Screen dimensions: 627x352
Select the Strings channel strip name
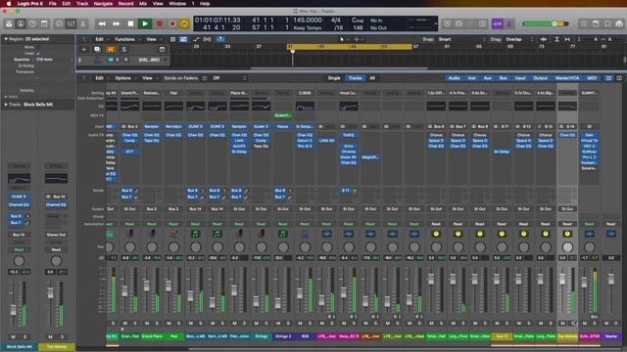[x=262, y=336]
